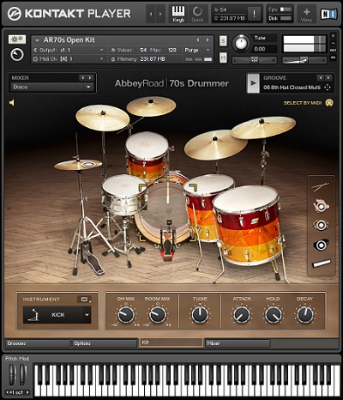Select the hi-hat cymbal on the kit
The width and height of the screenshot is (343, 400).
pyautogui.click(x=78, y=165)
